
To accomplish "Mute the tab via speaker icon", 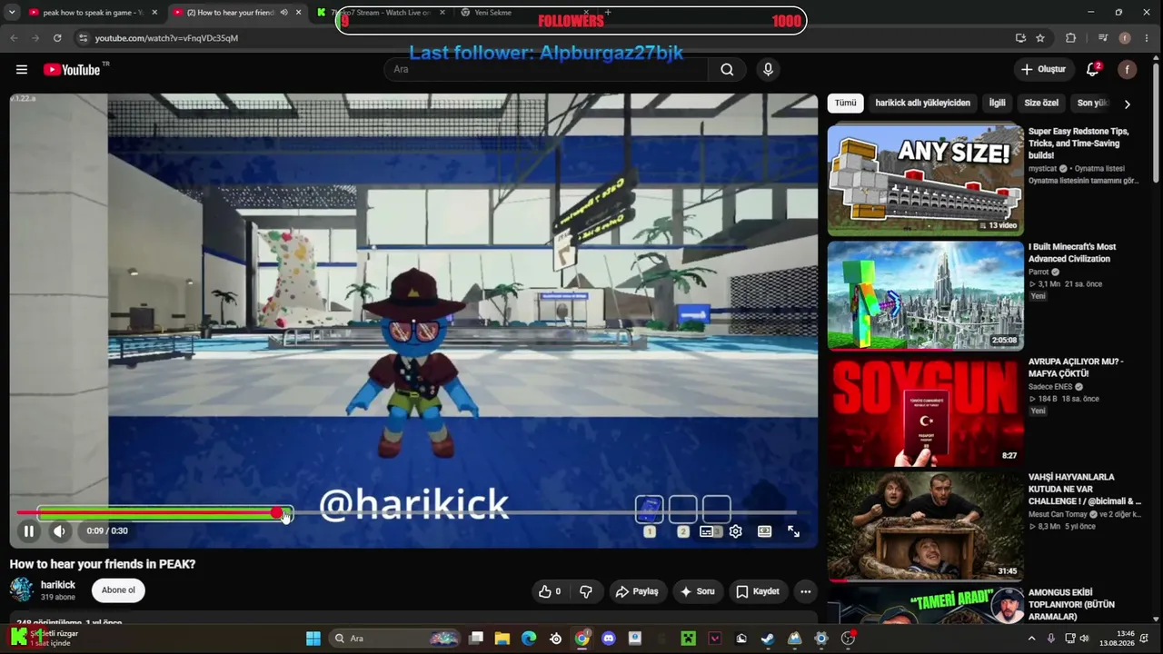I will (x=283, y=13).
